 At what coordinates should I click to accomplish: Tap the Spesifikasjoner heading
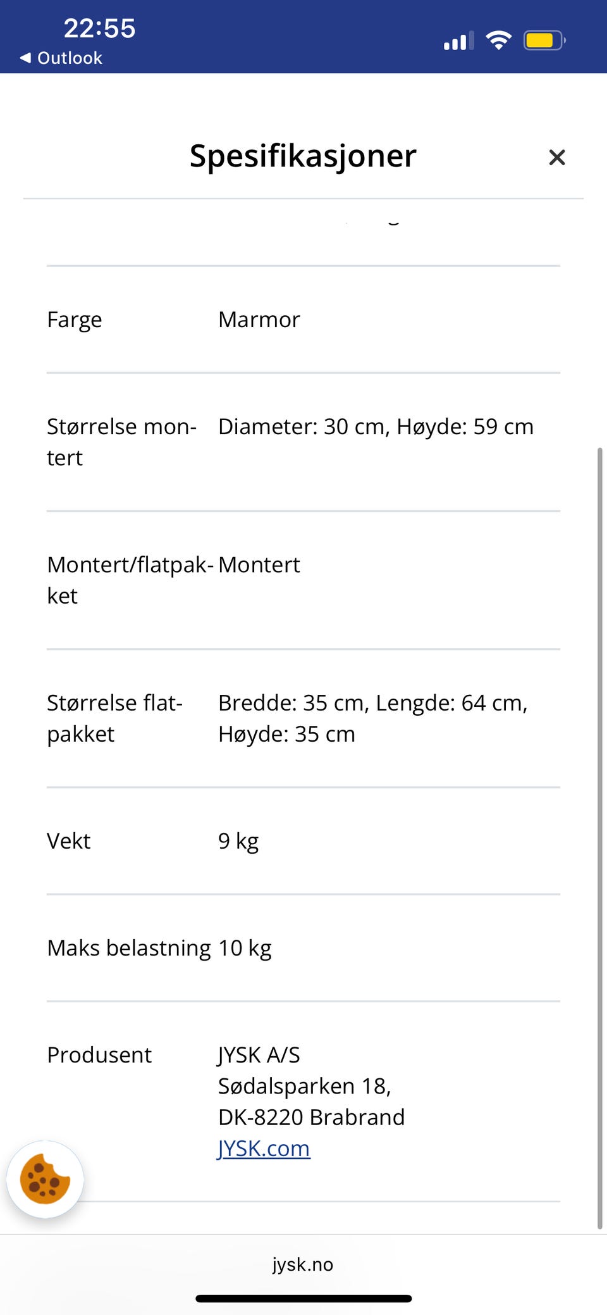click(303, 156)
